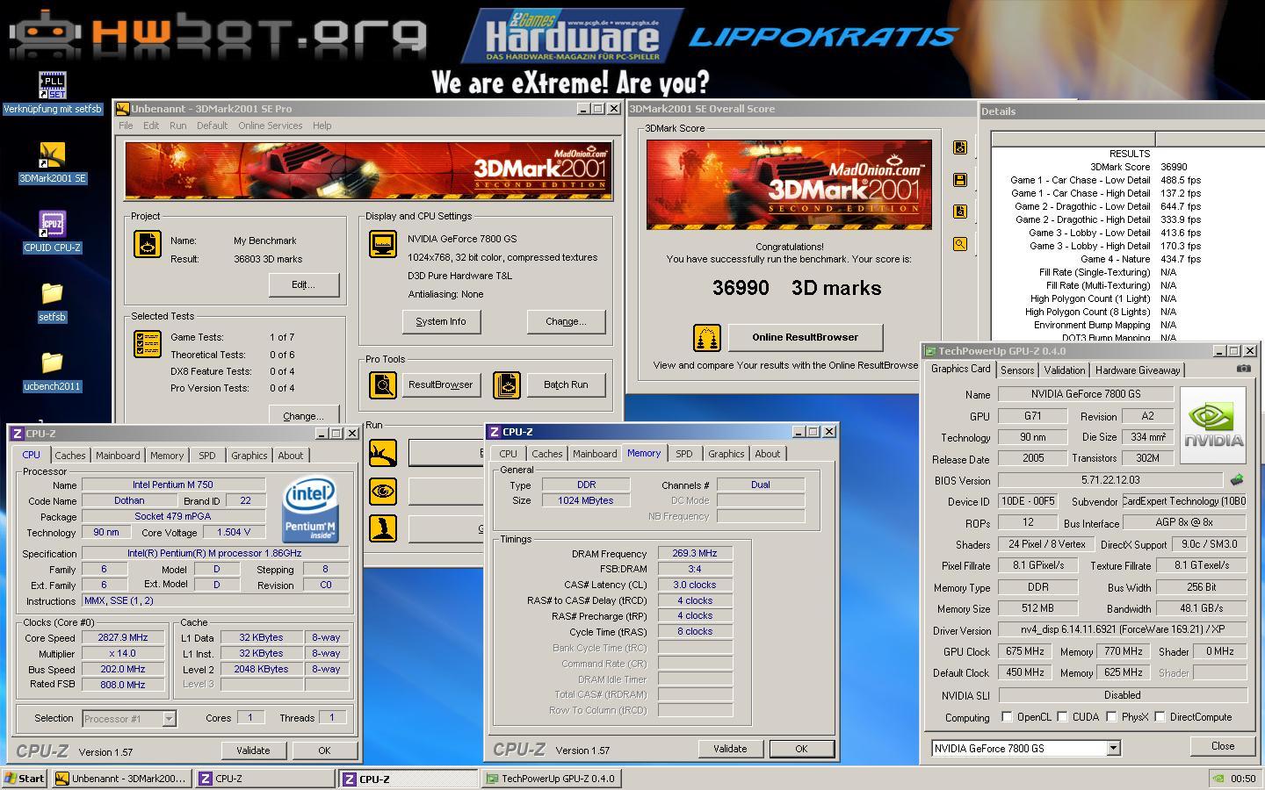Viewport: 1265px width, 790px height.
Task: Click the display settings monitor icon
Action: click(x=383, y=244)
